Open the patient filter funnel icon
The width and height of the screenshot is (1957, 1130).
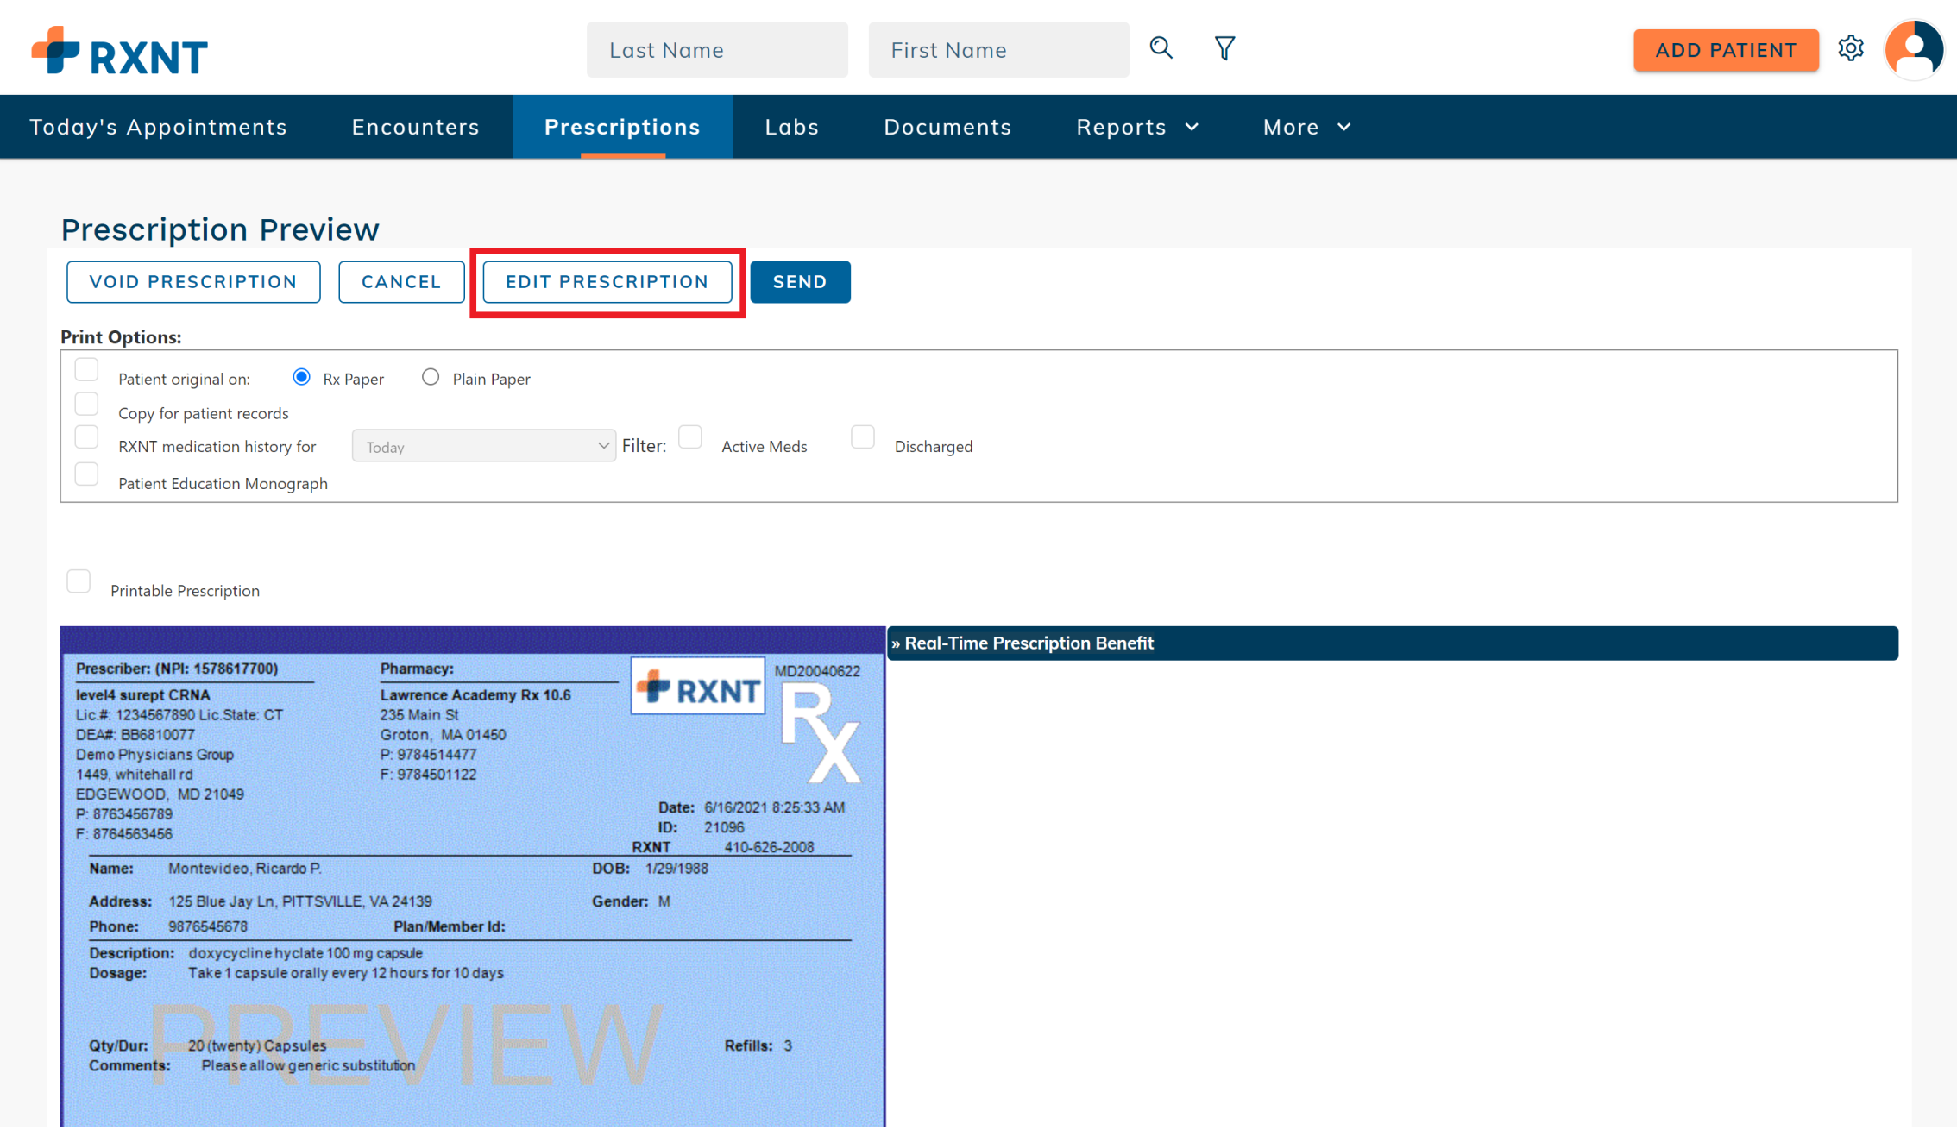point(1224,48)
